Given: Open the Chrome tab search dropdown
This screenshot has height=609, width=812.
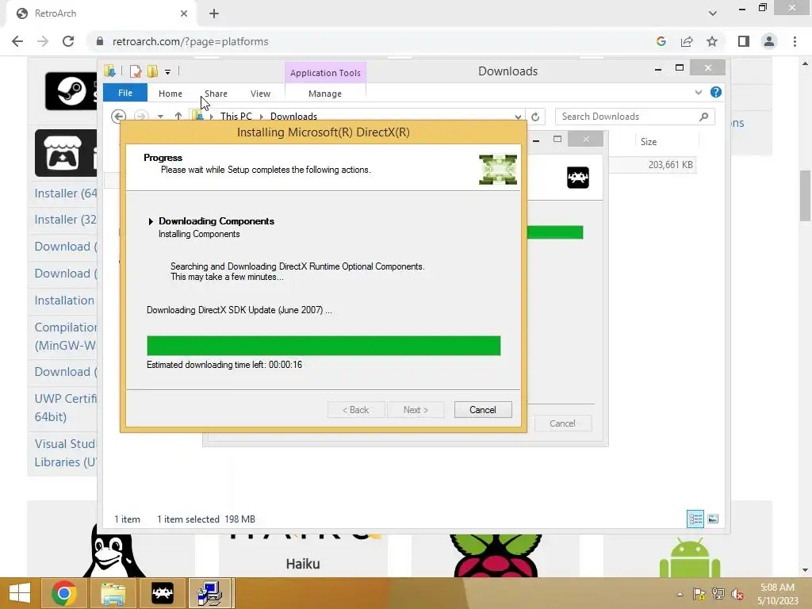Looking at the screenshot, I should pyautogui.click(x=713, y=13).
